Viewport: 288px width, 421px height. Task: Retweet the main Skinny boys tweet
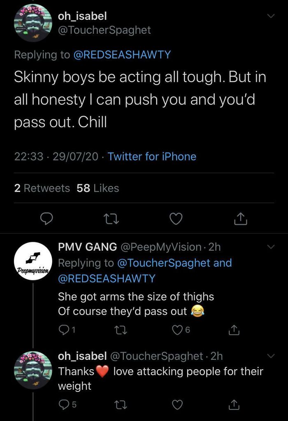pos(111,219)
